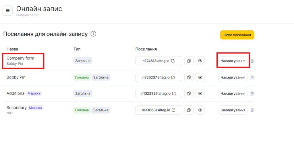Open the hamburger sidebar menu

(x=8, y=11)
